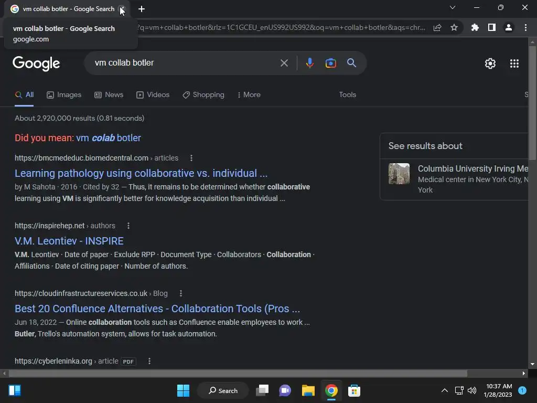Click the scroll right arrow
The height and width of the screenshot is (403, 537).
pyautogui.click(x=524, y=373)
